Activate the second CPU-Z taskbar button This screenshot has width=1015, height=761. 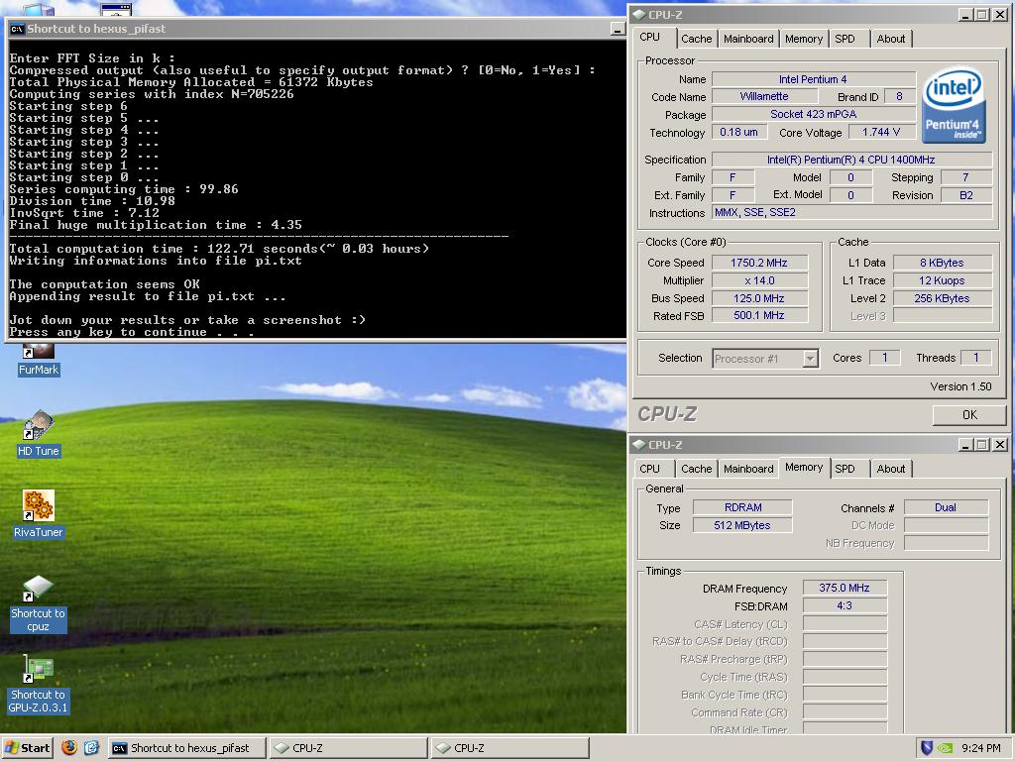(510, 747)
